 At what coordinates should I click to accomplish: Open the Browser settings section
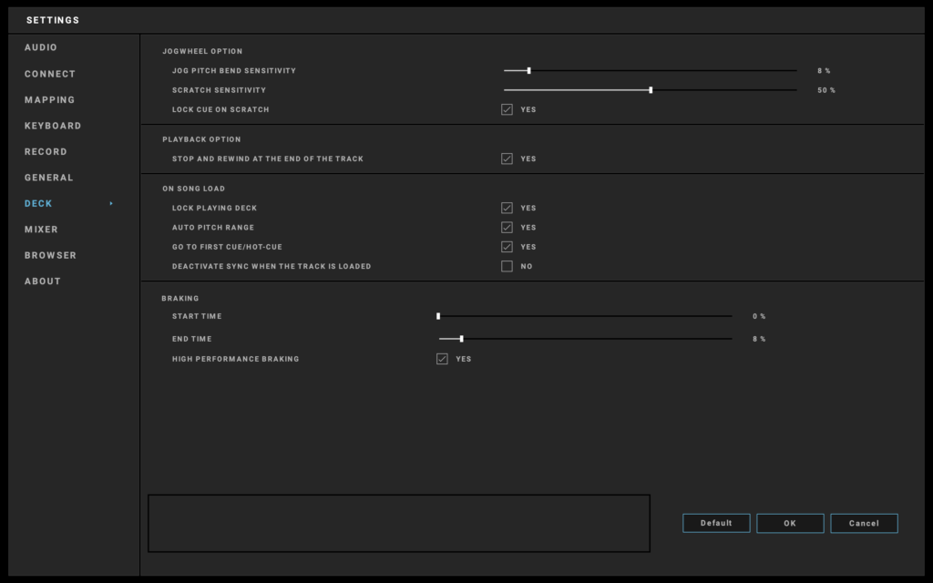(x=50, y=256)
